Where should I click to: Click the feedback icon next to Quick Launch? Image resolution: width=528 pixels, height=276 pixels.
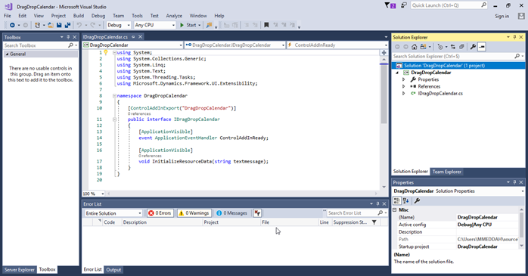404,5
